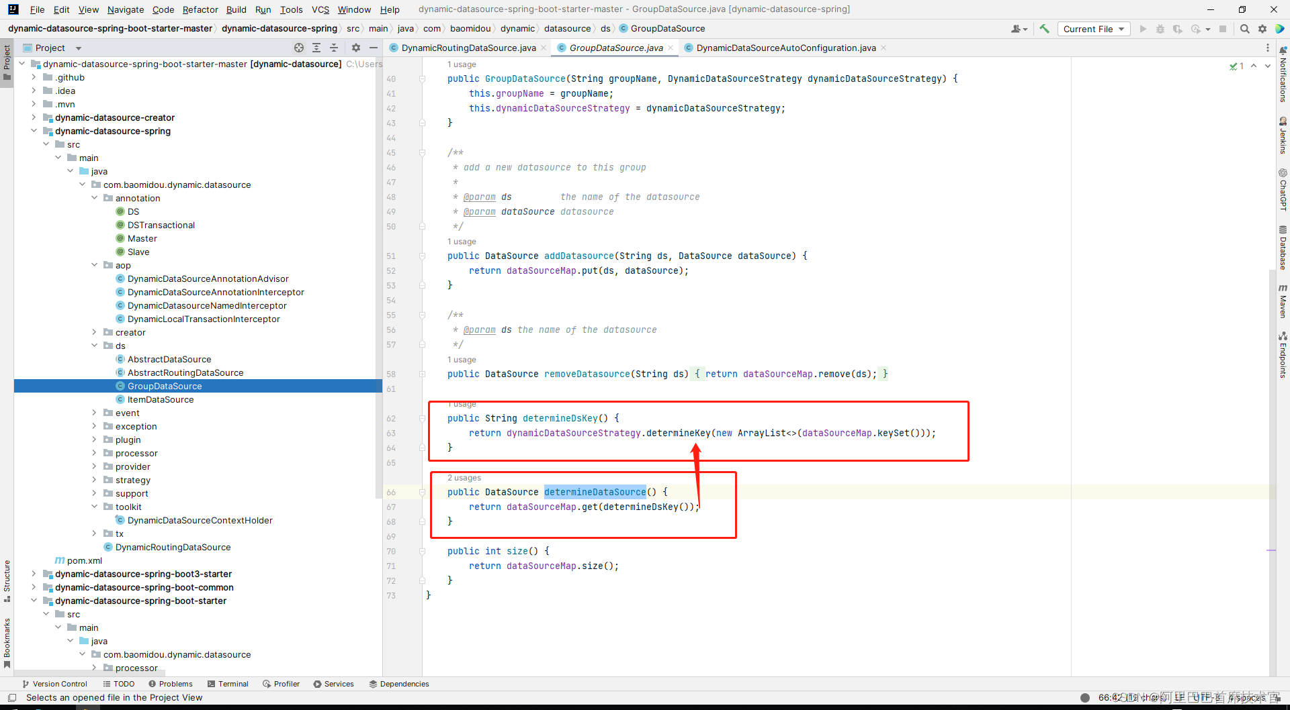Expand the strategy package
The height and width of the screenshot is (710, 1290).
click(94, 480)
